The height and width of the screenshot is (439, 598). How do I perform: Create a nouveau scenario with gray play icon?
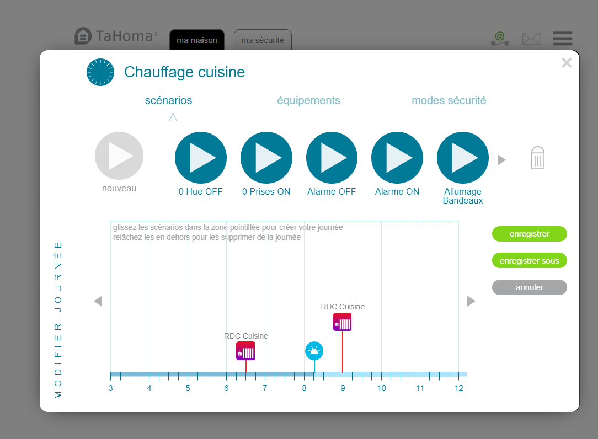[x=119, y=156]
